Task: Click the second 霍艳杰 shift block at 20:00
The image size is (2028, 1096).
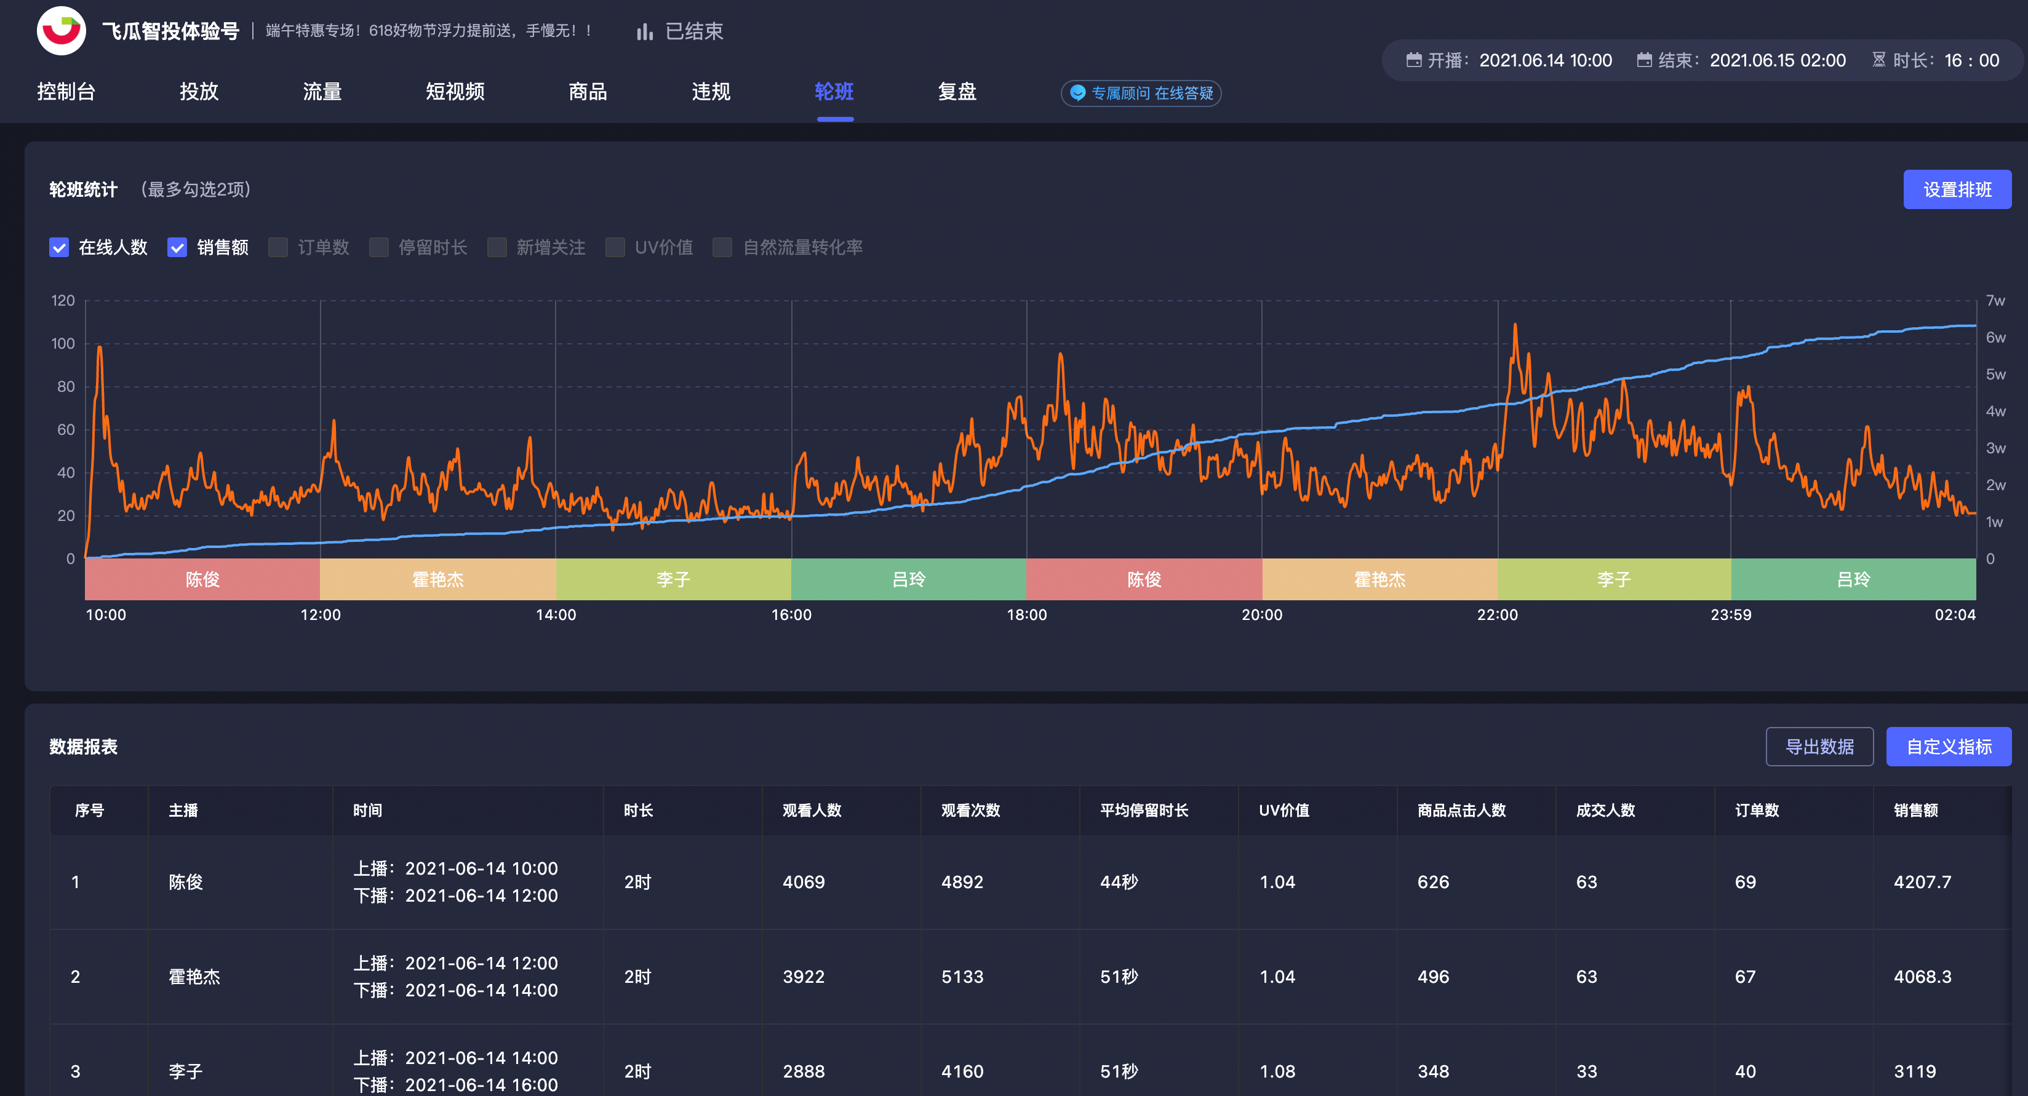Action: pyautogui.click(x=1379, y=580)
